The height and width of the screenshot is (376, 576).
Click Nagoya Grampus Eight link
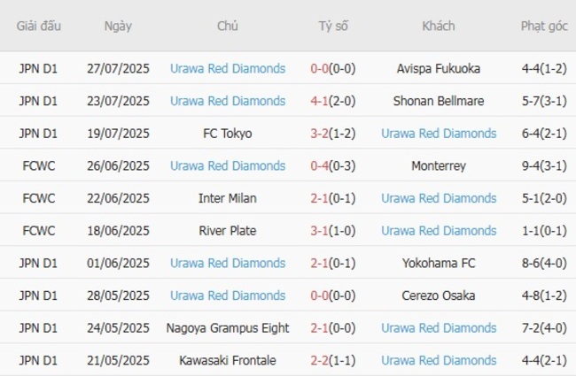[228, 328]
